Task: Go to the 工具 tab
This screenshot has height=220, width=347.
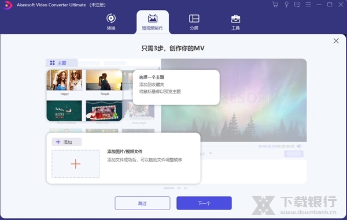Action: [235, 22]
